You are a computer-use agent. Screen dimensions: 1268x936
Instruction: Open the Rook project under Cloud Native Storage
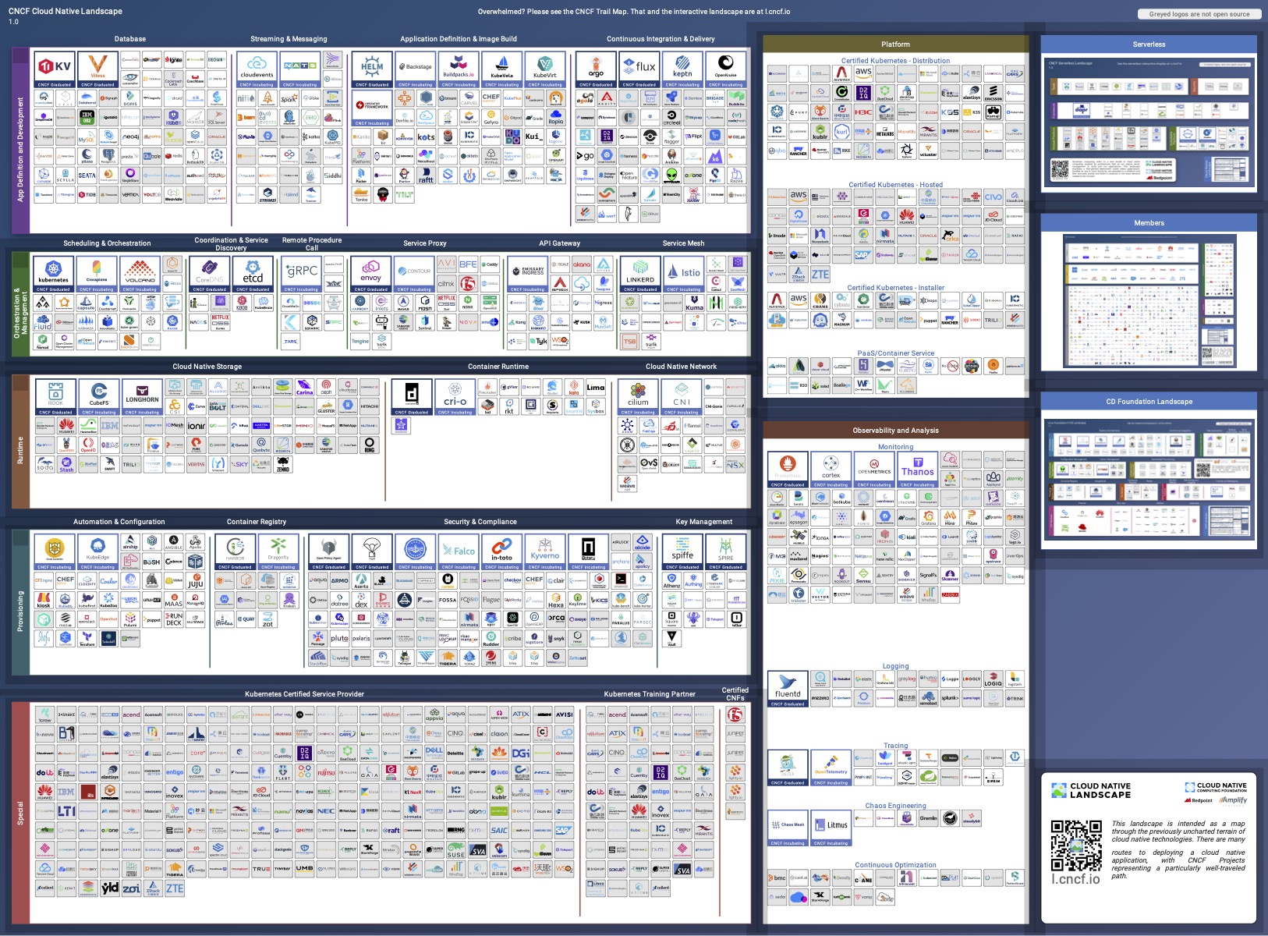[55, 395]
